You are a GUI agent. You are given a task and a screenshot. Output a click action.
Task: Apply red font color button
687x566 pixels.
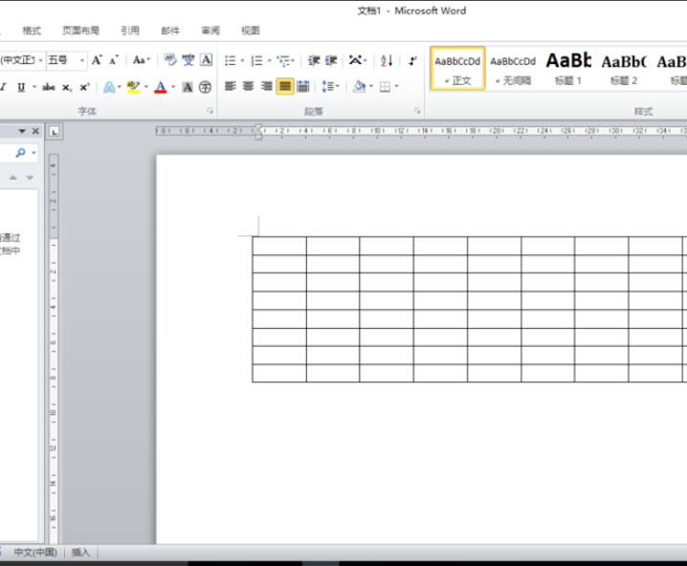tap(161, 87)
